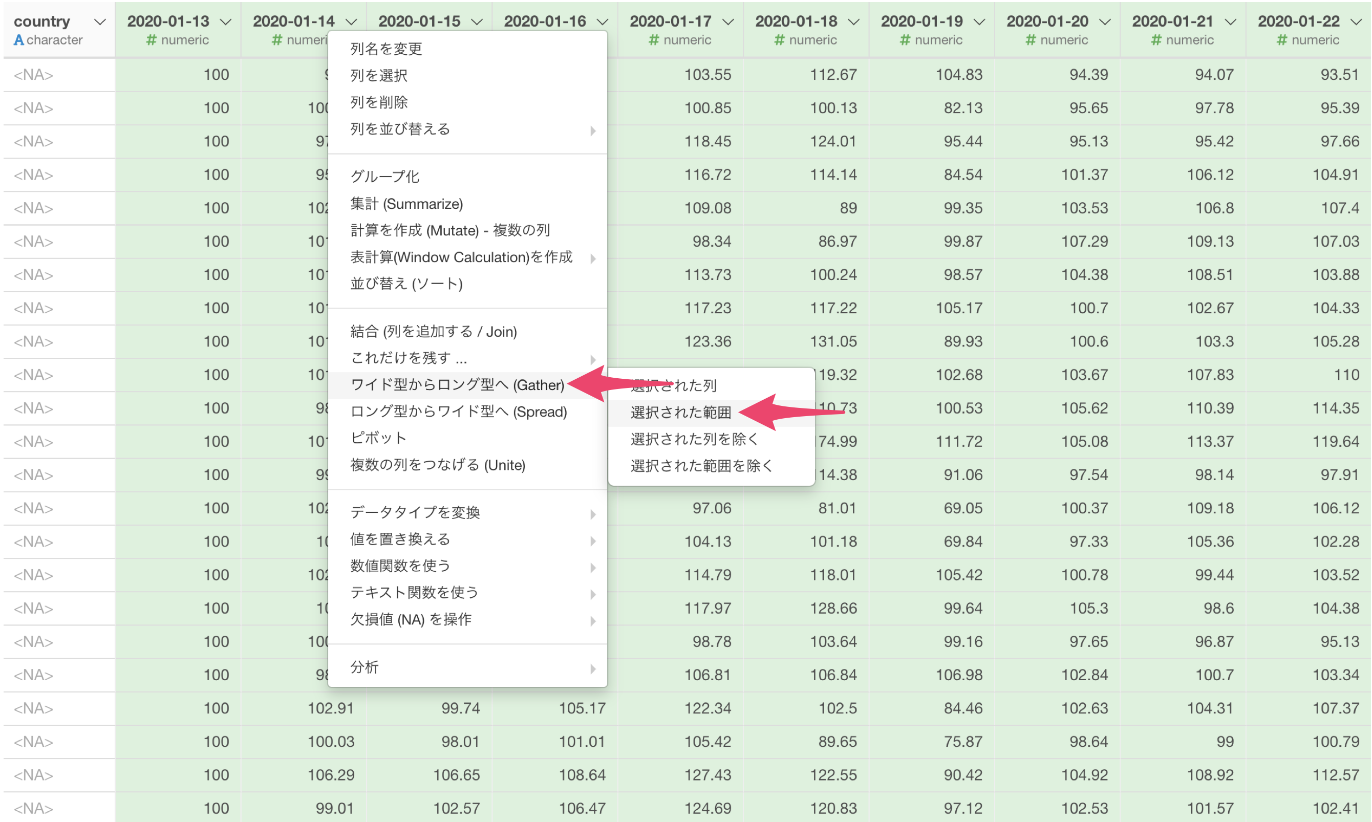Click the 2020-01-19 column header
The image size is (1372, 822).
click(x=921, y=22)
